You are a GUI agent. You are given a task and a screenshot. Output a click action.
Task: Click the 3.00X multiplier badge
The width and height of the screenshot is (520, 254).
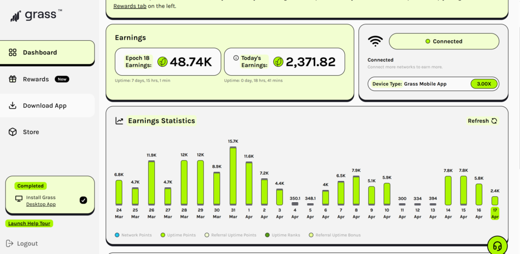click(x=484, y=84)
